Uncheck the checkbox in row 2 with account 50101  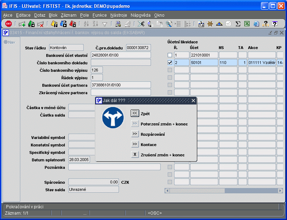click(x=170, y=63)
